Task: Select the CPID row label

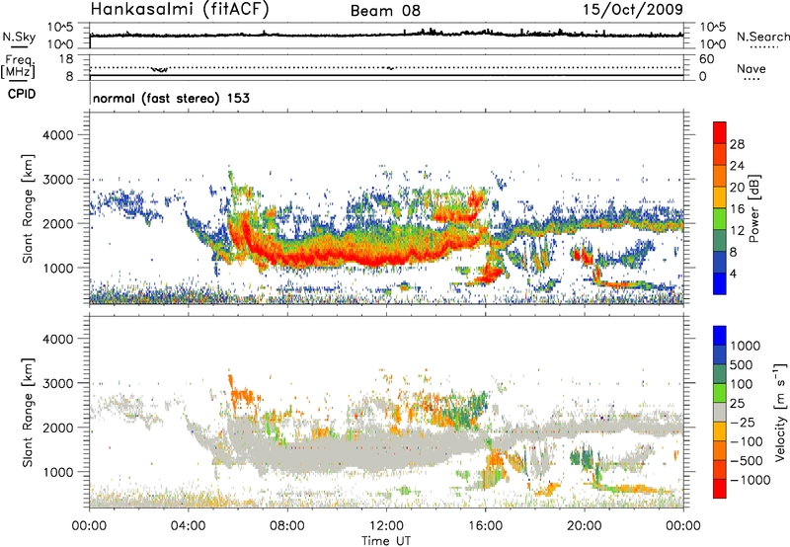Action: point(22,94)
